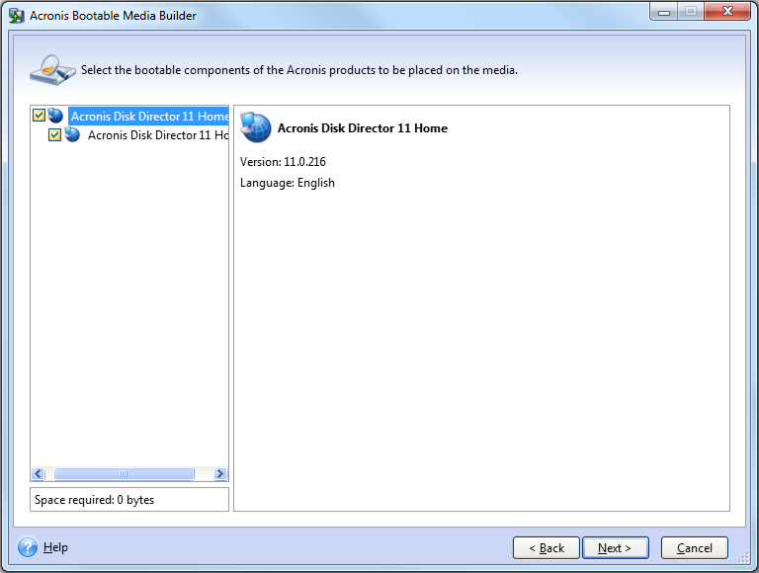Click the Space required status box
Viewport: 759px width, 573px height.
(x=129, y=500)
